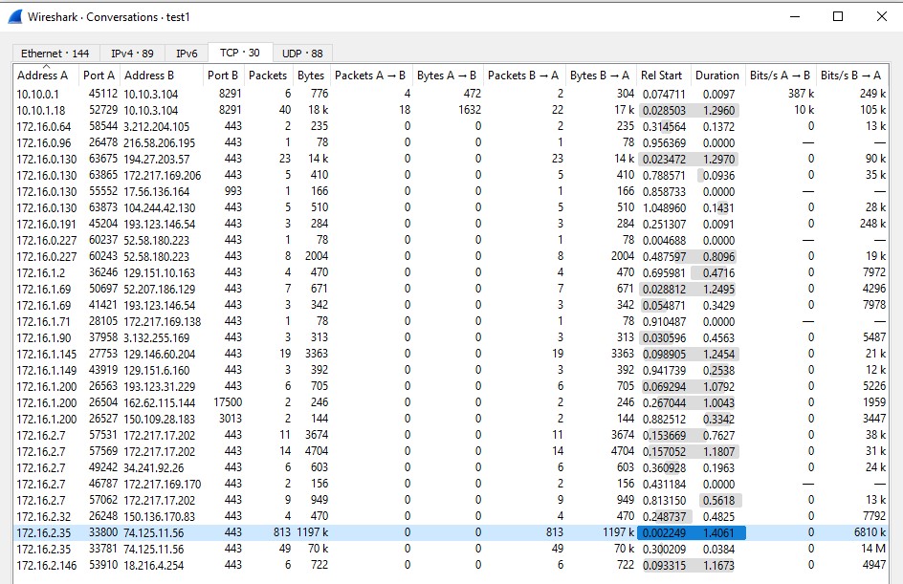Select the IPv6 tab
903x584 pixels.
[187, 54]
